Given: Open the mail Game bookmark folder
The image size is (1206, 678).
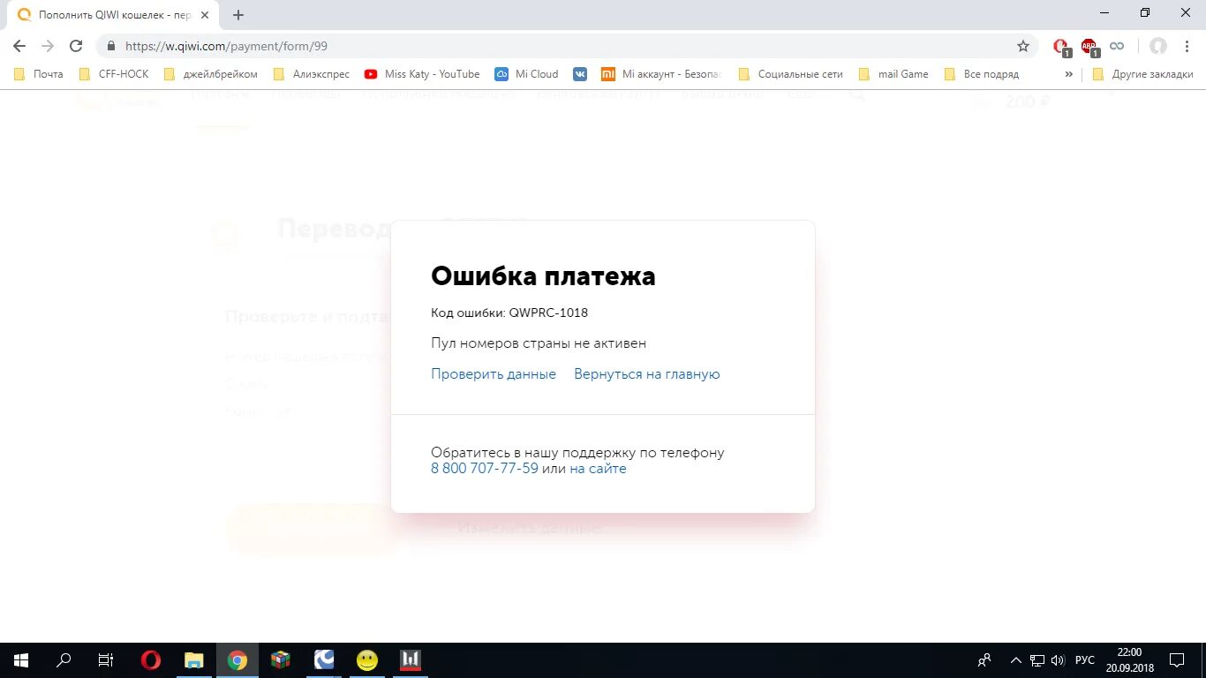Looking at the screenshot, I should [893, 74].
